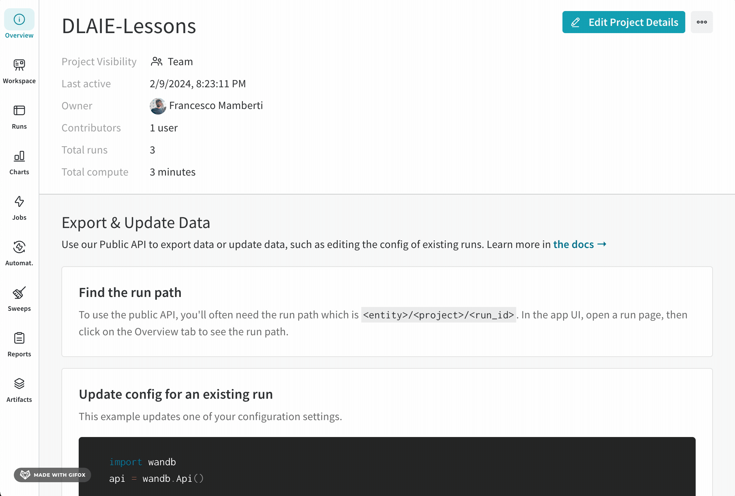Open the Automations sidebar icon
Image resolution: width=735 pixels, height=496 pixels.
[19, 247]
